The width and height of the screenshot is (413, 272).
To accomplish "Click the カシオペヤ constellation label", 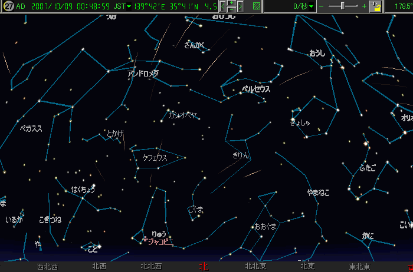I will [x=182, y=114].
